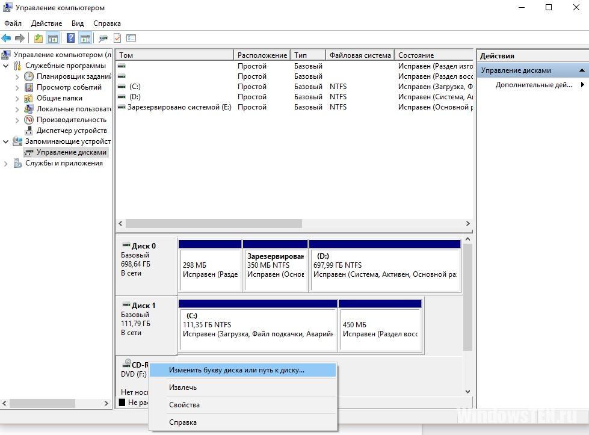589x435 pixels.
Task: Click disk map scroll up arrow
Action: [x=467, y=239]
